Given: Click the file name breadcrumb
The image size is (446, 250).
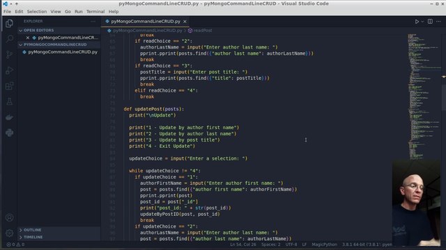Looking at the screenshot, I should (x=147, y=31).
